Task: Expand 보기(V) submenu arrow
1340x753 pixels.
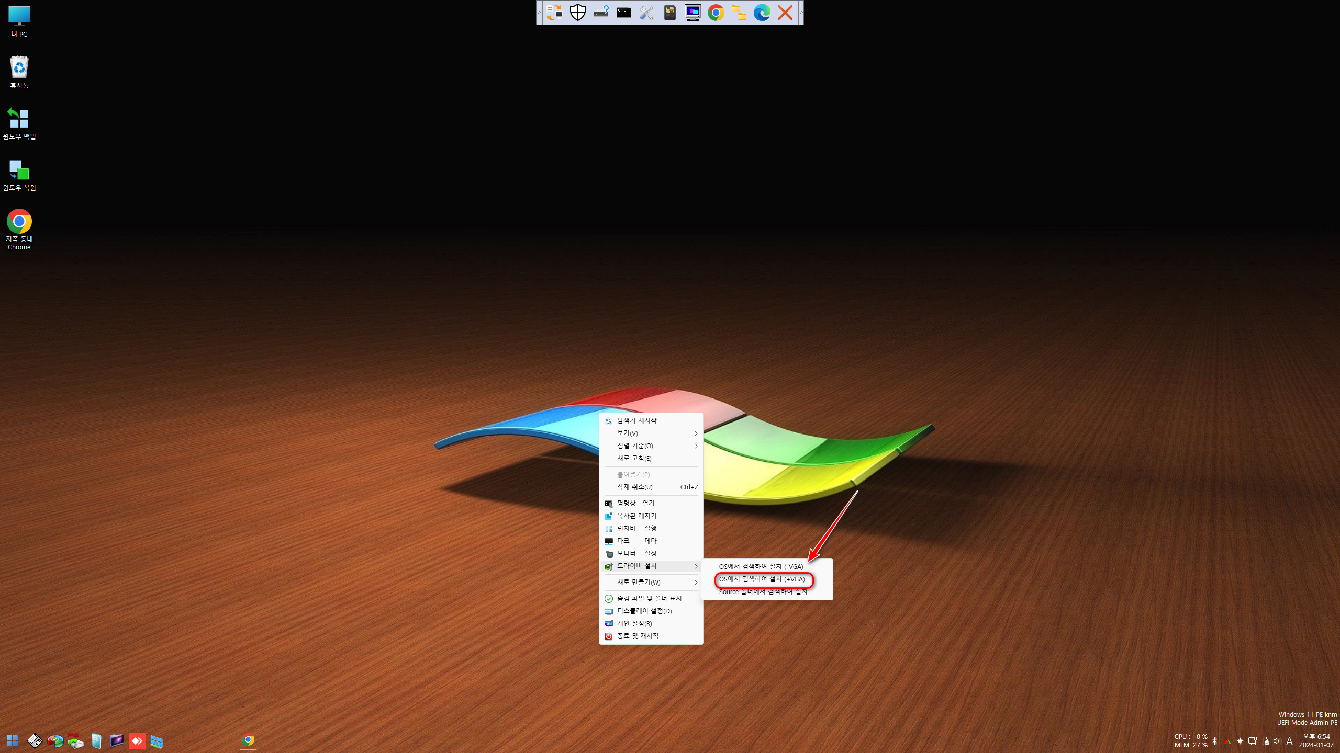Action: click(x=697, y=433)
